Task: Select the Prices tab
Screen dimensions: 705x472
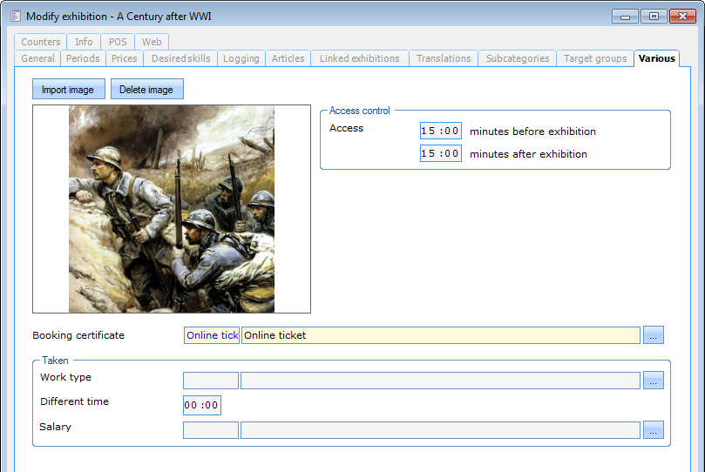Action: 125,58
